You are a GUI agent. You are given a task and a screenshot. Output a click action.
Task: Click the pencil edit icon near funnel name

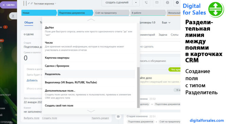pos(29,3)
